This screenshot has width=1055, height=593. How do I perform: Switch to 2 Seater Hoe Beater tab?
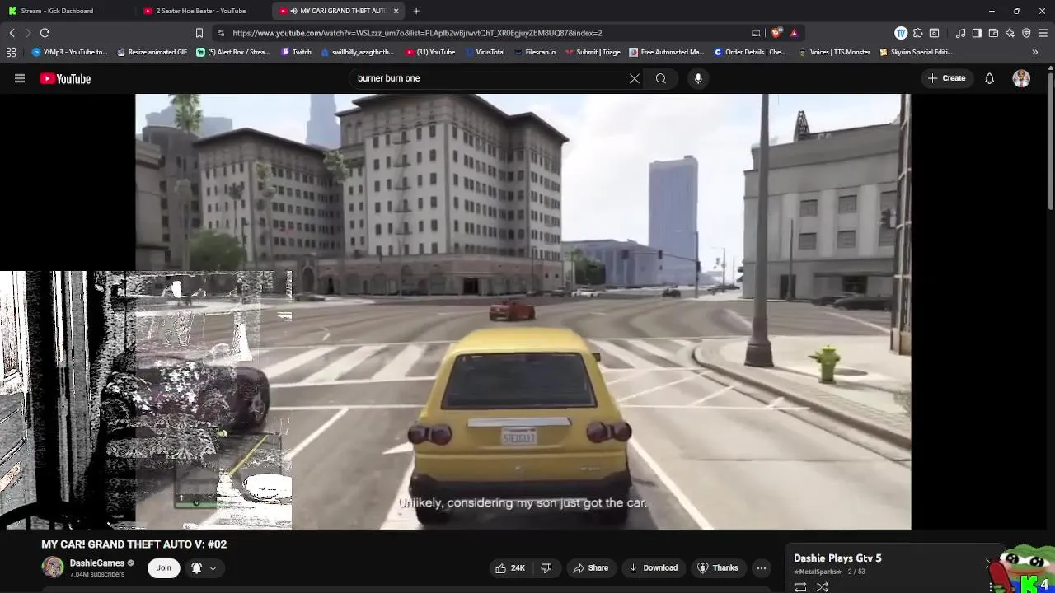[203, 11]
